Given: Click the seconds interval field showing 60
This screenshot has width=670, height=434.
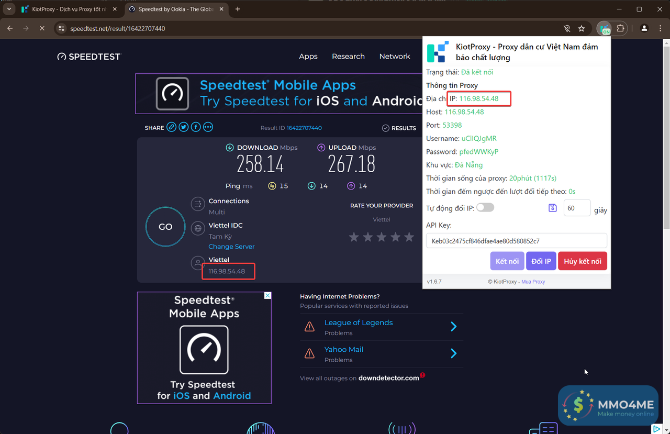Looking at the screenshot, I should click(x=577, y=208).
